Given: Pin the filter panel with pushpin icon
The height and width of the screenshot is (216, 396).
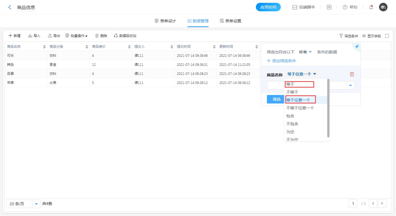Looking at the screenshot, I should click(357, 47).
